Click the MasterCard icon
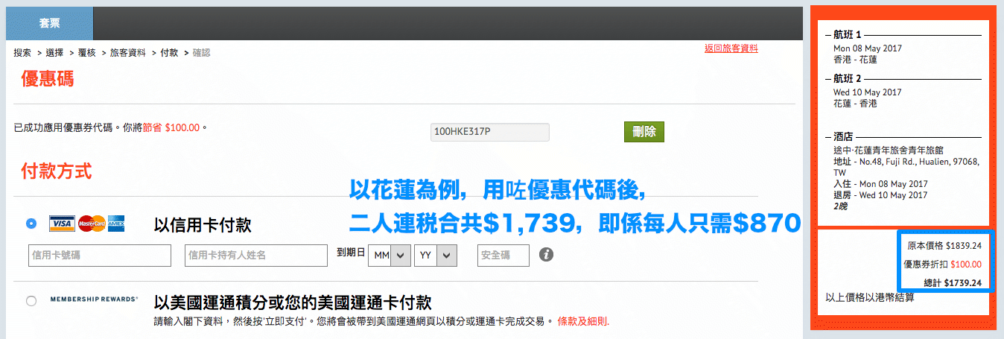The height and width of the screenshot is (339, 1004). point(92,223)
